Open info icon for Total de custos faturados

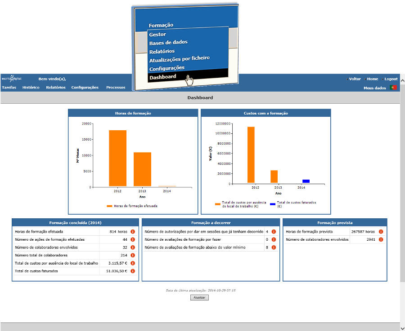pyautogui.click(x=133, y=271)
